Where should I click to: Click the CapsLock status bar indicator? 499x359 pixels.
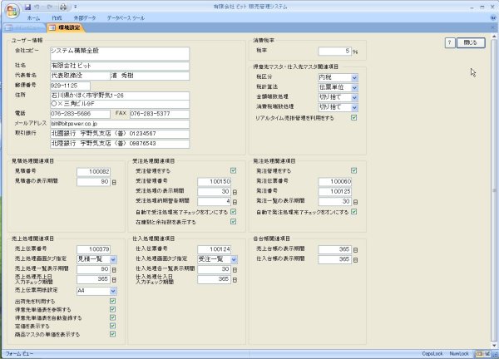pyautogui.click(x=432, y=353)
